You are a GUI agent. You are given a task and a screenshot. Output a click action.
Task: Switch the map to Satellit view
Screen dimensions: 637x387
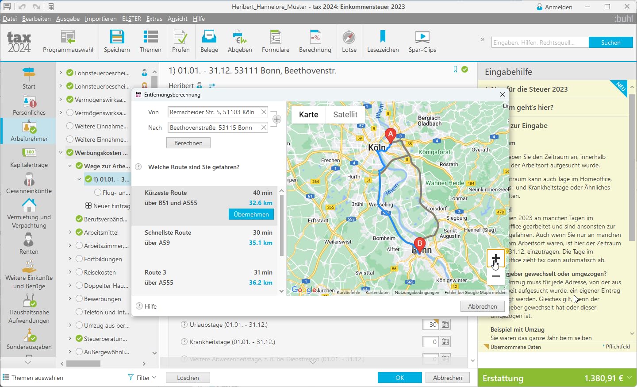click(x=345, y=115)
